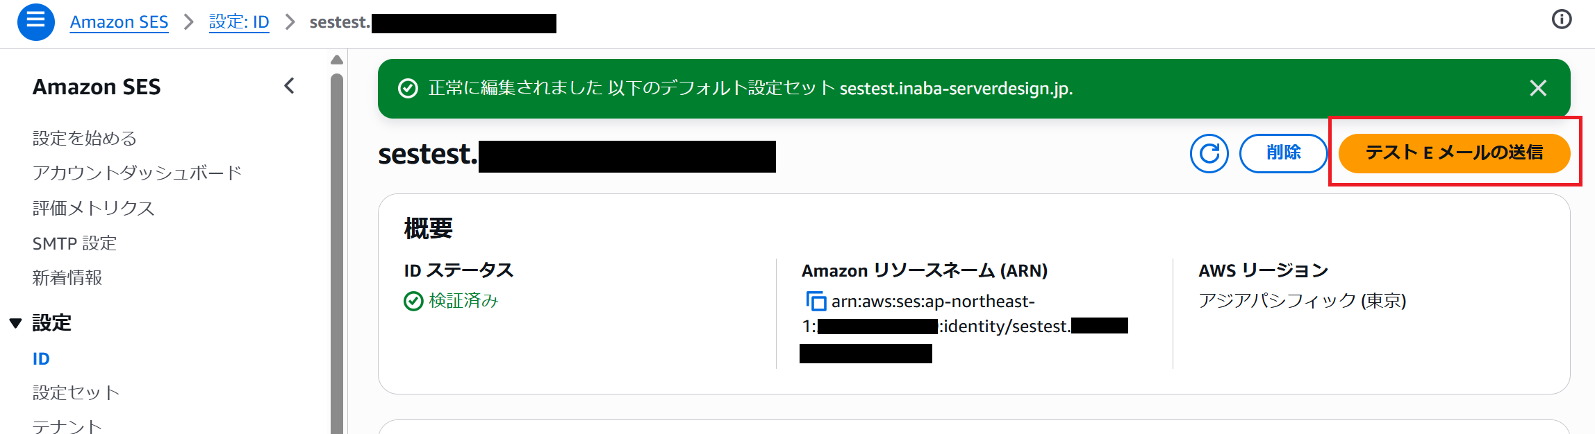
Task: Collapse the 設定 section triangle
Action: pyautogui.click(x=15, y=323)
